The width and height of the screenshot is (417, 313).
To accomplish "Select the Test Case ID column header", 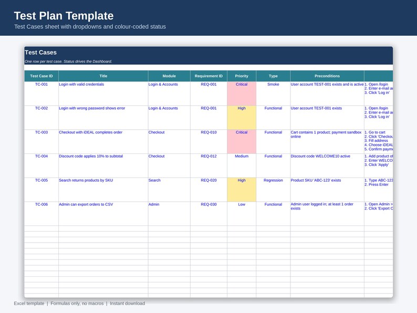I will pyautogui.click(x=41, y=76).
